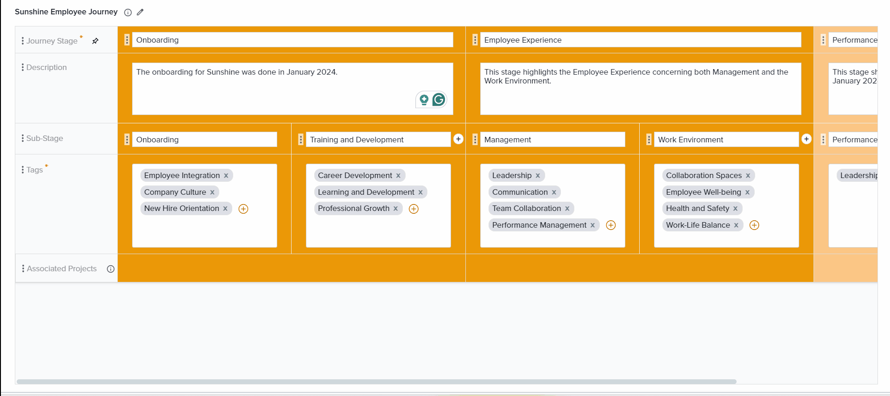This screenshot has height=396, width=890.
Task: Delete the Performance Management tag
Action: point(592,225)
